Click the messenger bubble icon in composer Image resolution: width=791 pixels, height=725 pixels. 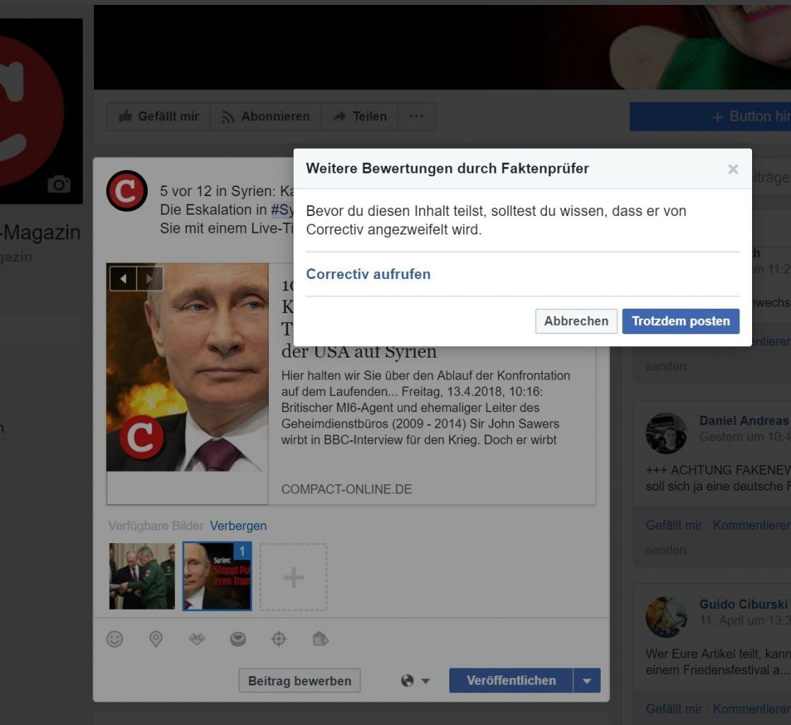point(238,639)
